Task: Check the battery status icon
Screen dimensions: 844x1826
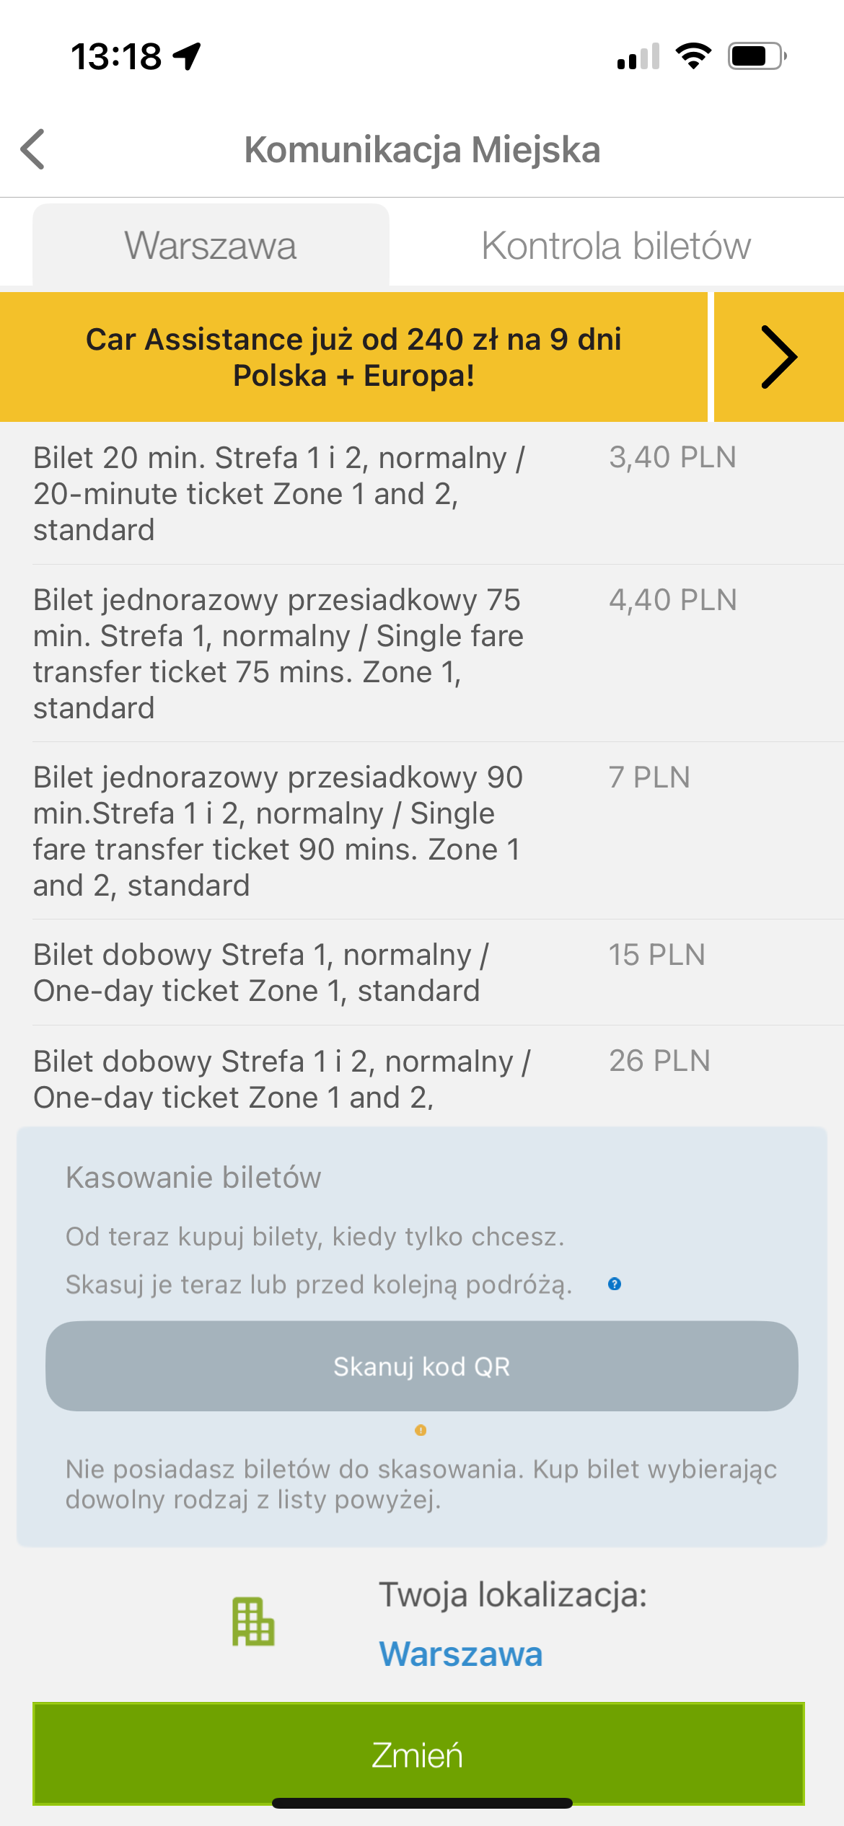Action: 757,56
